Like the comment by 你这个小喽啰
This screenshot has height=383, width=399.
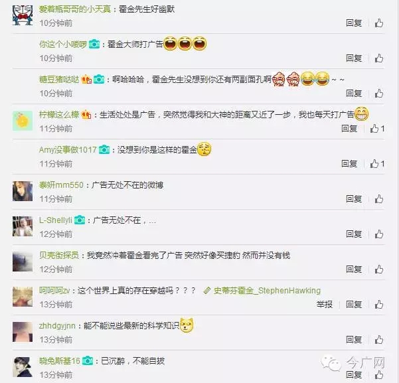(379, 58)
